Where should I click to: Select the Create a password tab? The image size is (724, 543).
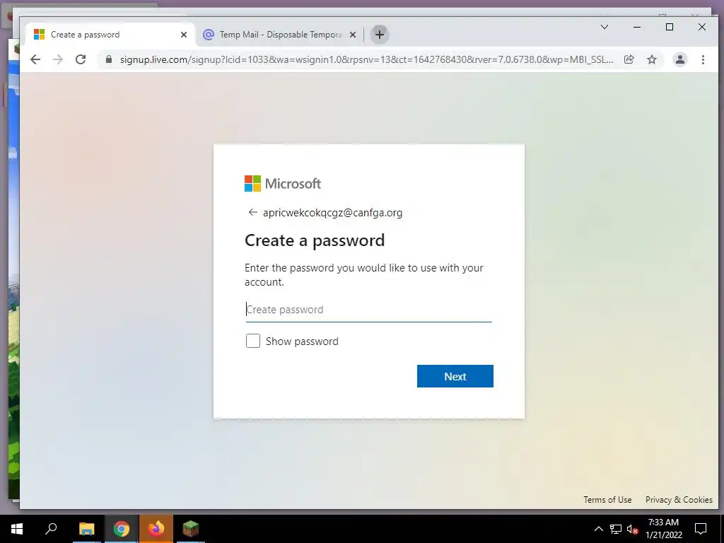click(111, 35)
